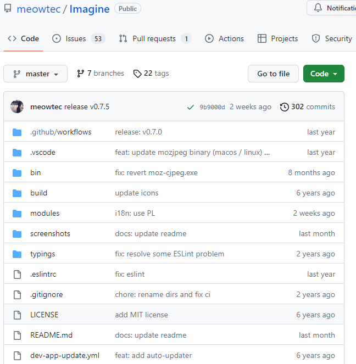Click the Issues count badge 53

[98, 38]
